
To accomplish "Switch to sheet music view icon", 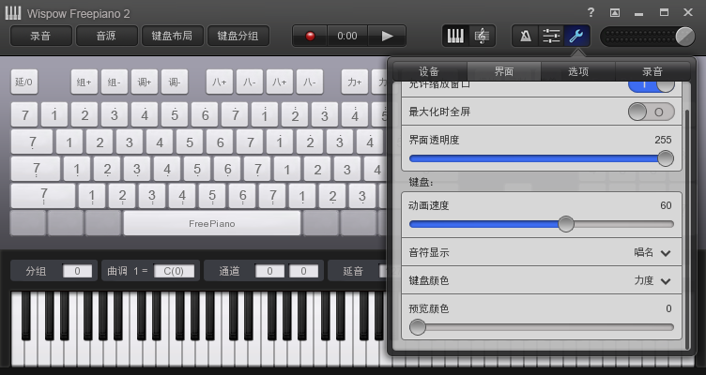I will (482, 36).
